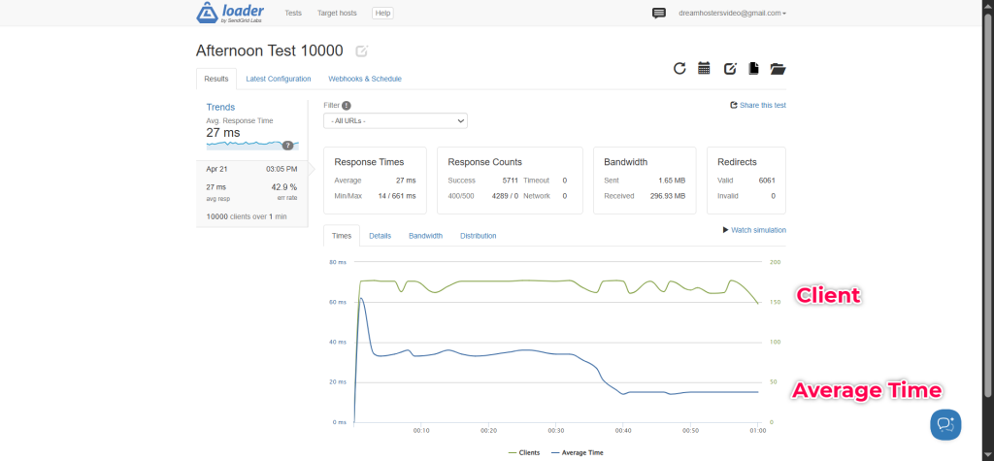Click the edit test icon in toolbar
This screenshot has width=994, height=461.
[x=730, y=68]
